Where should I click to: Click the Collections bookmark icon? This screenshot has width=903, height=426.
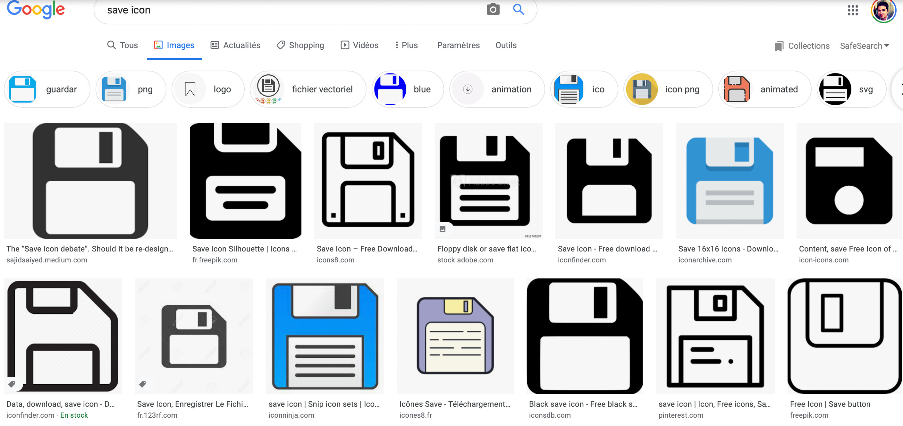point(779,46)
